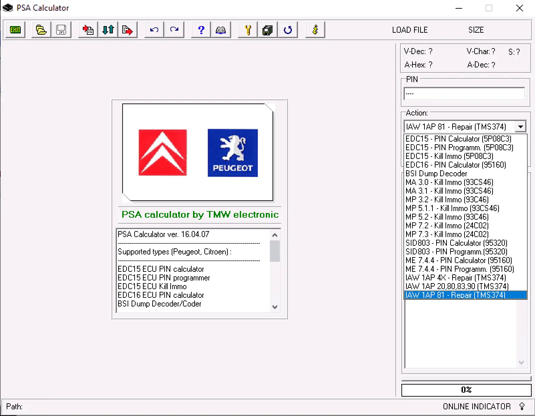Click the yellow key icon
535x416 pixels.
248,30
